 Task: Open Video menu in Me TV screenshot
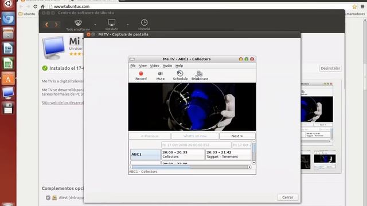[154, 66]
